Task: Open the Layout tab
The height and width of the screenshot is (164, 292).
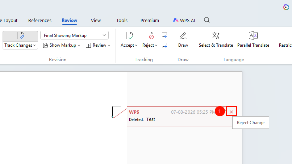Action: click(9, 21)
